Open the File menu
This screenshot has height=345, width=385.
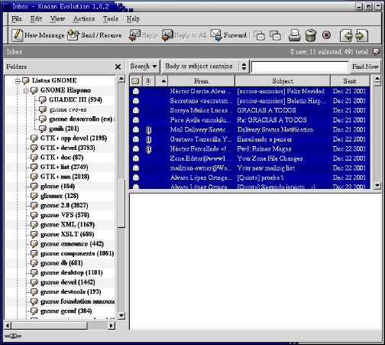(x=17, y=19)
